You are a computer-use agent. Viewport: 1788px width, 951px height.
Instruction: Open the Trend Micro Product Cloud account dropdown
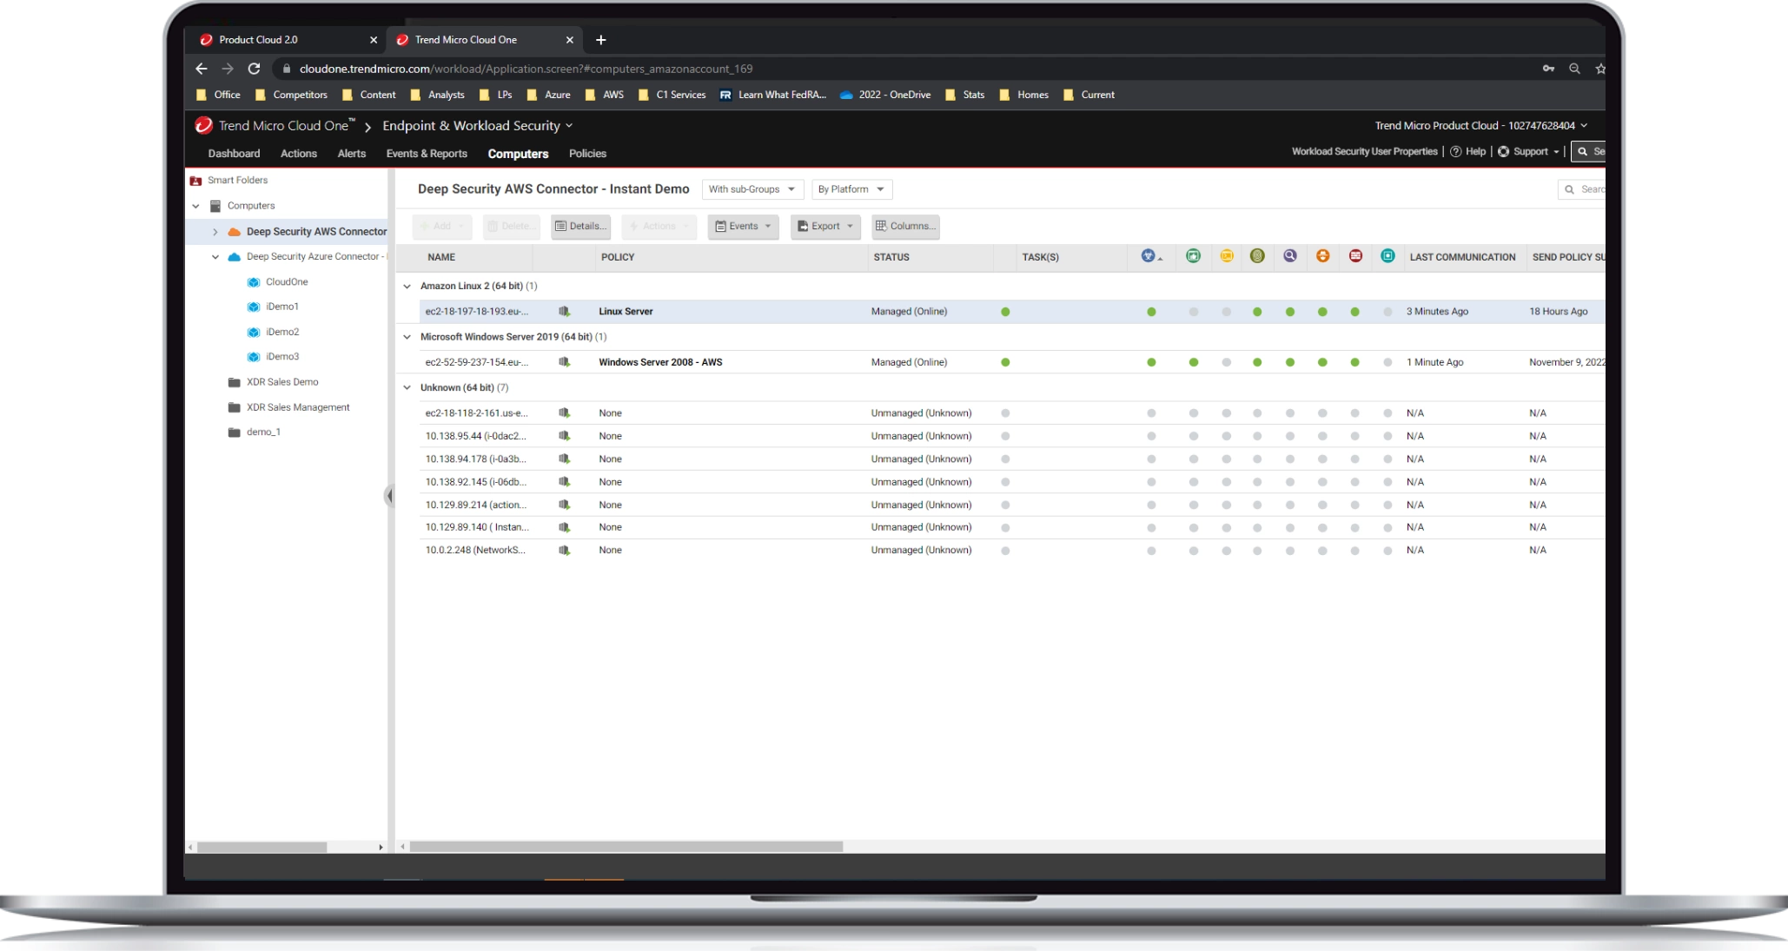[x=1481, y=125]
